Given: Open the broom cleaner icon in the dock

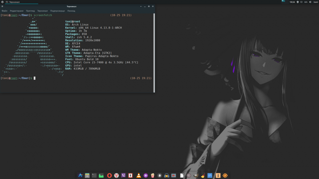Looking at the screenshot, I should [x=203, y=176].
